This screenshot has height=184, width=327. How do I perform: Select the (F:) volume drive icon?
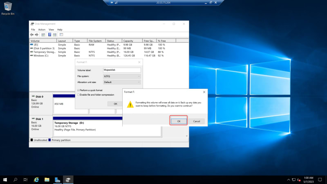(31, 45)
